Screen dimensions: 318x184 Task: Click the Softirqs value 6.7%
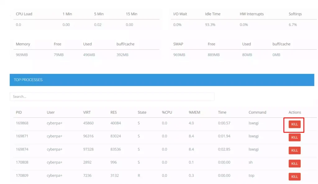pos(293,25)
